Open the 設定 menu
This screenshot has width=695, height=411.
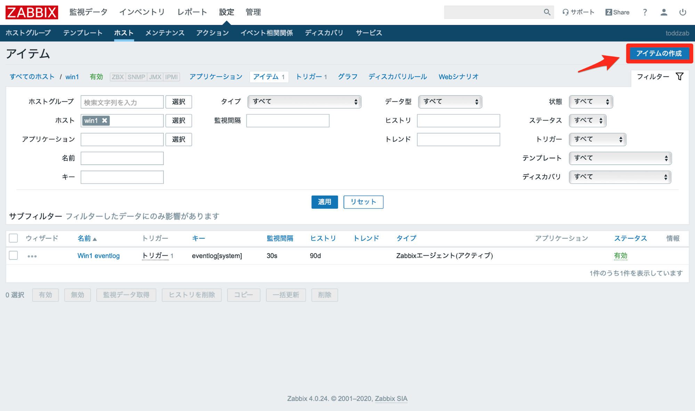(227, 12)
